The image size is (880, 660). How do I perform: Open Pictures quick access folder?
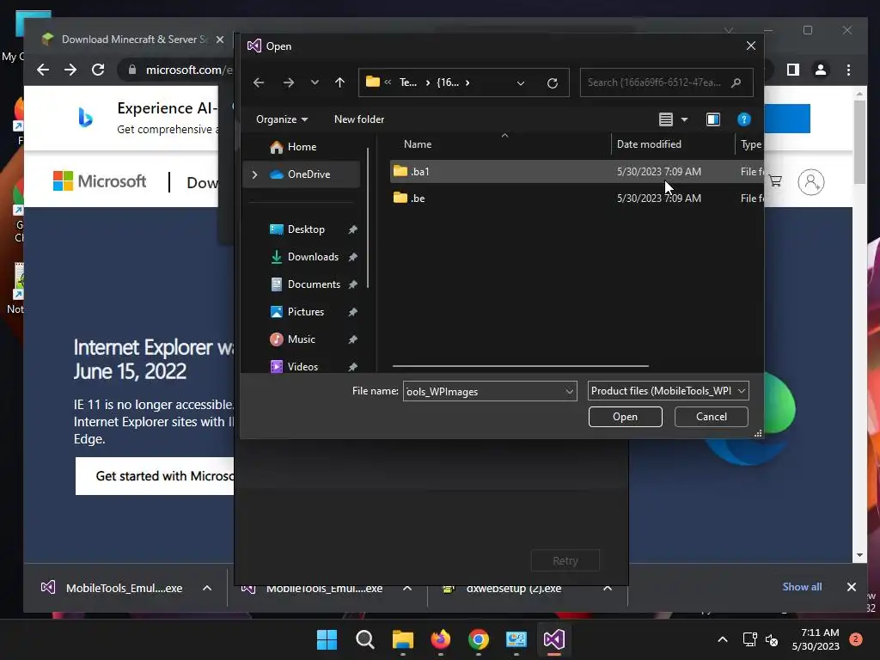pos(305,311)
